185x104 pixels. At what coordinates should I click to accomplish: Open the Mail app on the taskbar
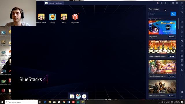pyautogui.click(x=59, y=102)
